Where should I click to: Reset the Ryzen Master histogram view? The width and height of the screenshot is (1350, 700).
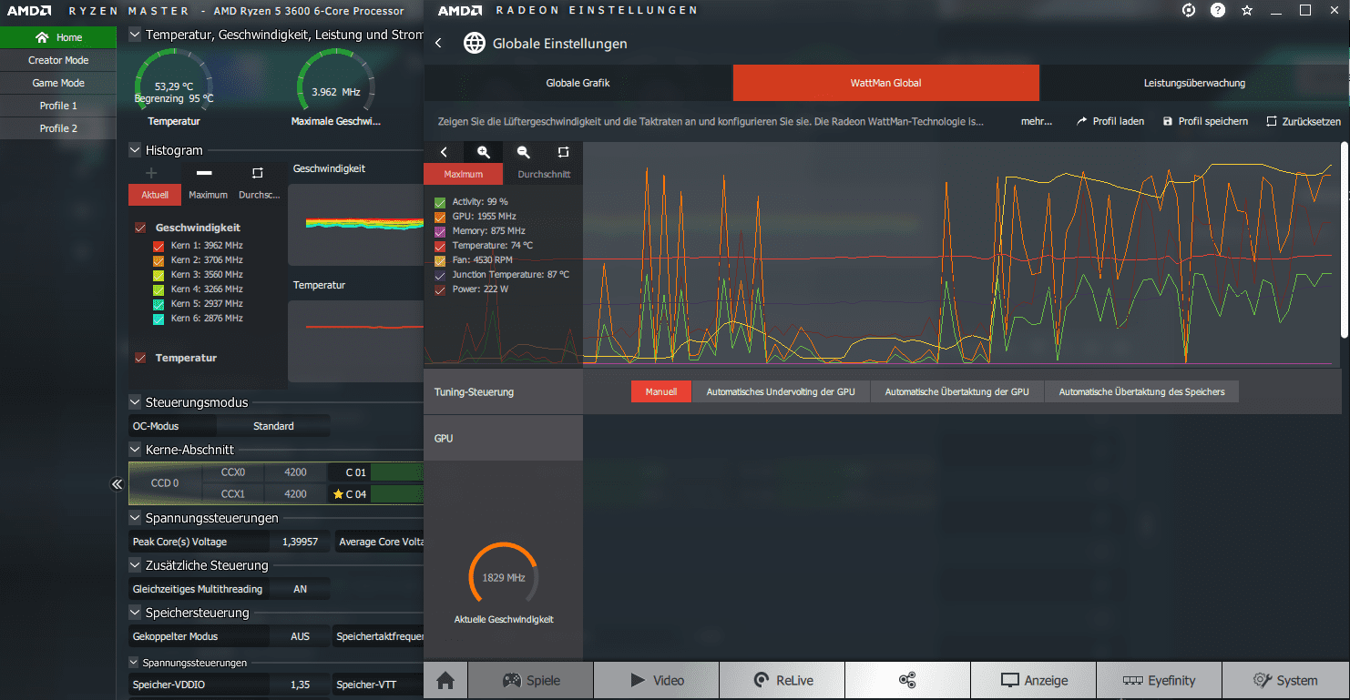tap(257, 173)
